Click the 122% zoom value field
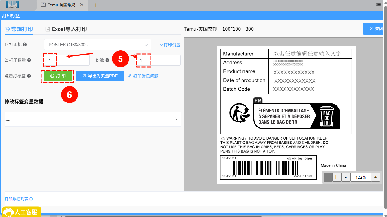 tap(361, 177)
